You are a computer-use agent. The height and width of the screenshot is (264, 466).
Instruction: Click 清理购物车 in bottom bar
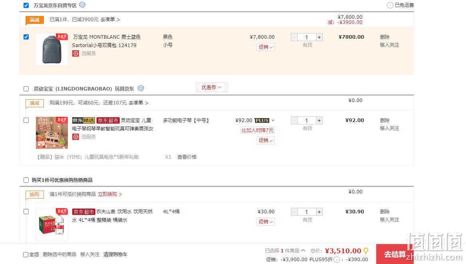click(115, 254)
